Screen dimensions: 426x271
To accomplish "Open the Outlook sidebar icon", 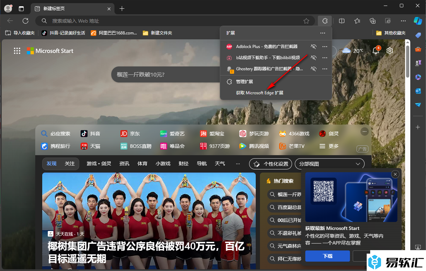I will pyautogui.click(x=418, y=91).
